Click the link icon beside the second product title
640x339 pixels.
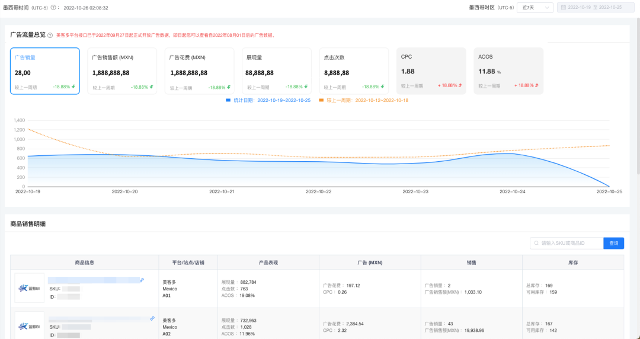pyautogui.click(x=152, y=318)
